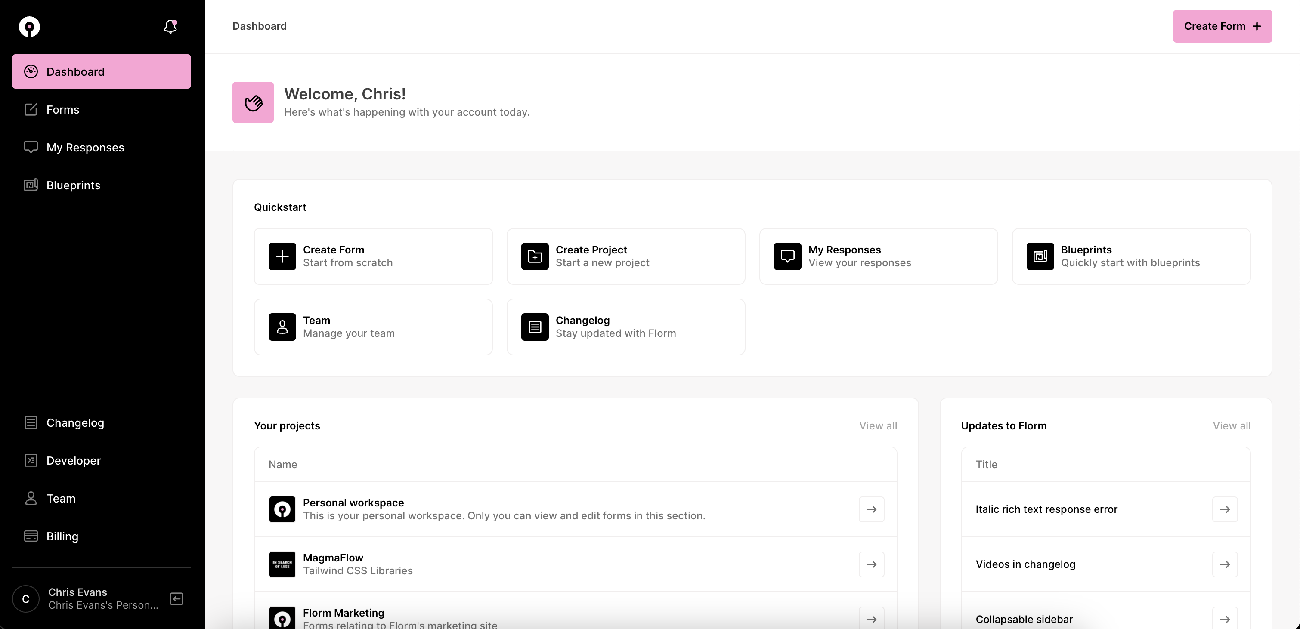This screenshot has width=1300, height=629.
Task: Open My Responses in sidebar
Action: tap(85, 147)
